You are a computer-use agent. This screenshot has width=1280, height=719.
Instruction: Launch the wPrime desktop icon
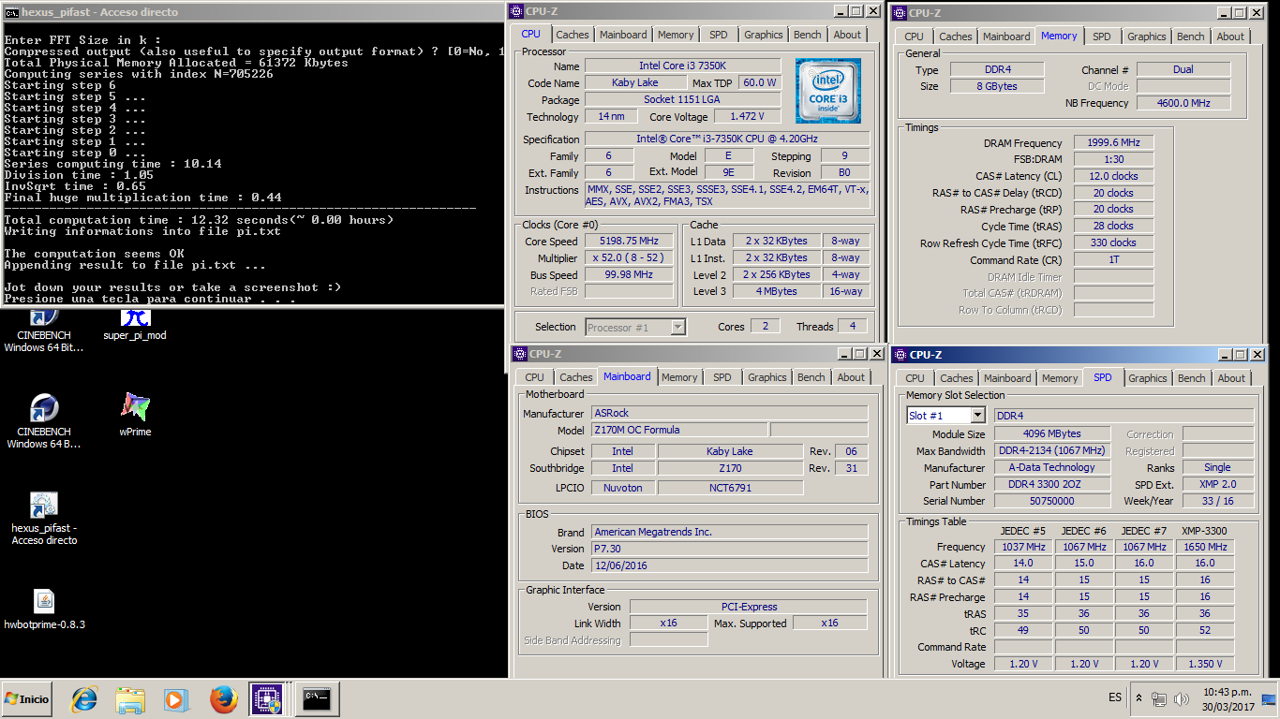(x=135, y=415)
